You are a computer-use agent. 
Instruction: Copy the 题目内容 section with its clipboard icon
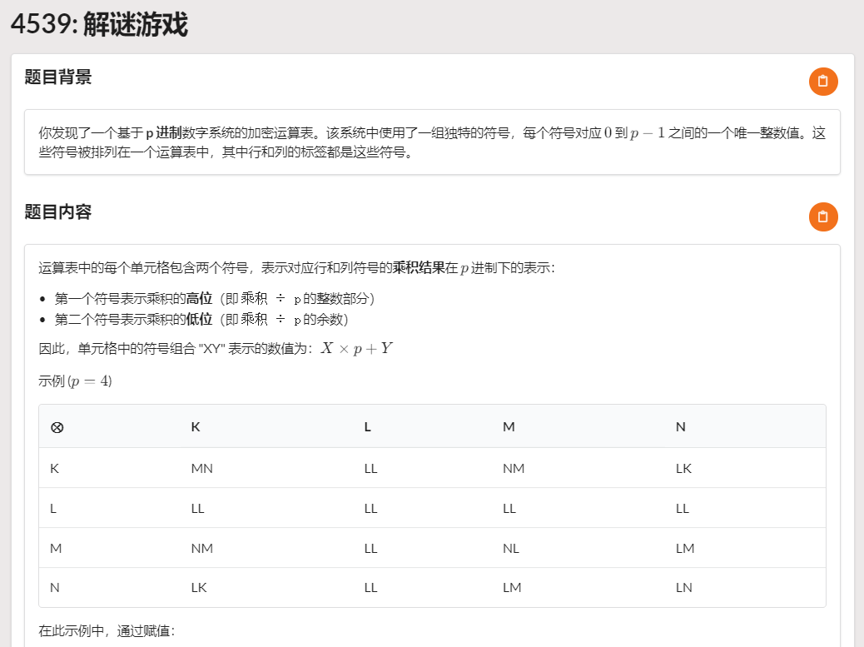tap(823, 216)
